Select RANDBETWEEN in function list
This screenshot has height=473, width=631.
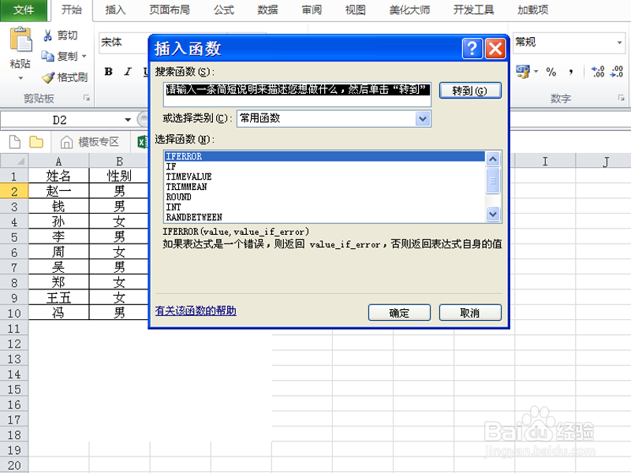pos(325,217)
